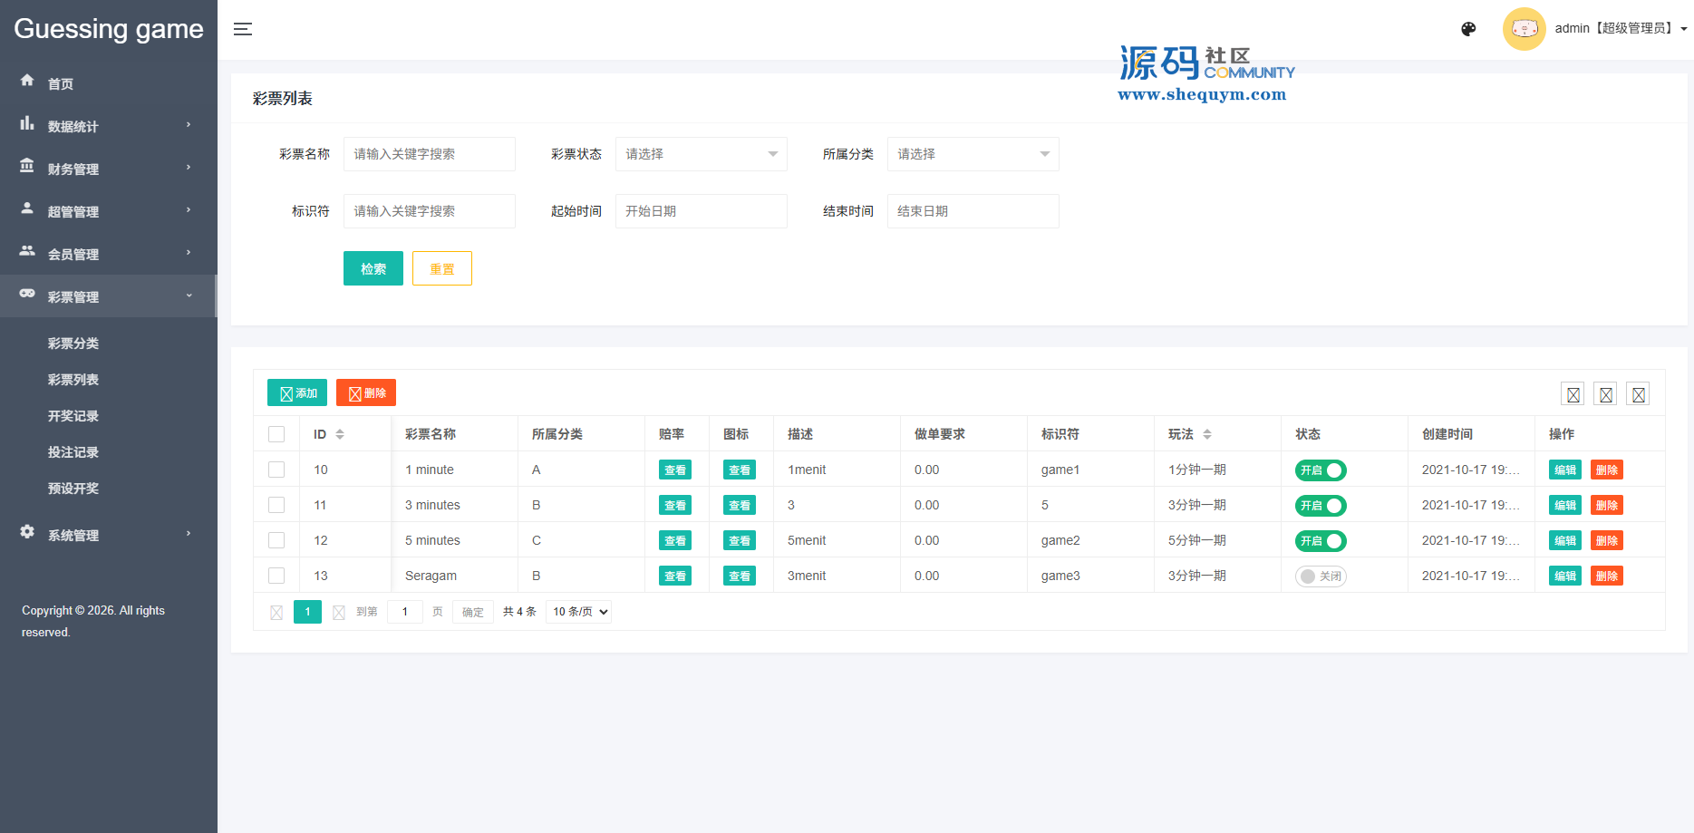
Task: Enable the Seragam status switch
Action: [1321, 576]
